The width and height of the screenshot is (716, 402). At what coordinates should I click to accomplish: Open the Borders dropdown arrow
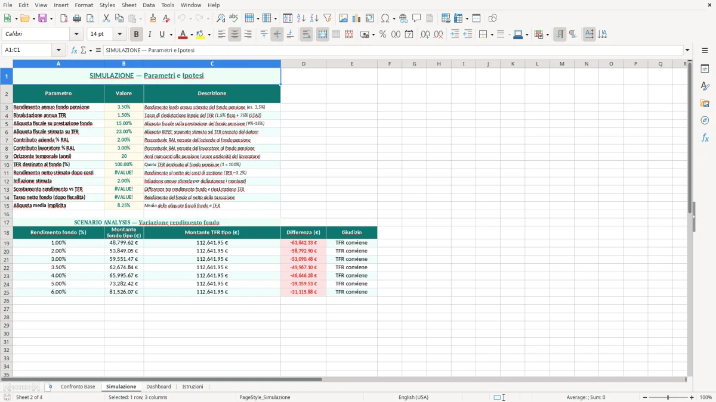coord(491,35)
